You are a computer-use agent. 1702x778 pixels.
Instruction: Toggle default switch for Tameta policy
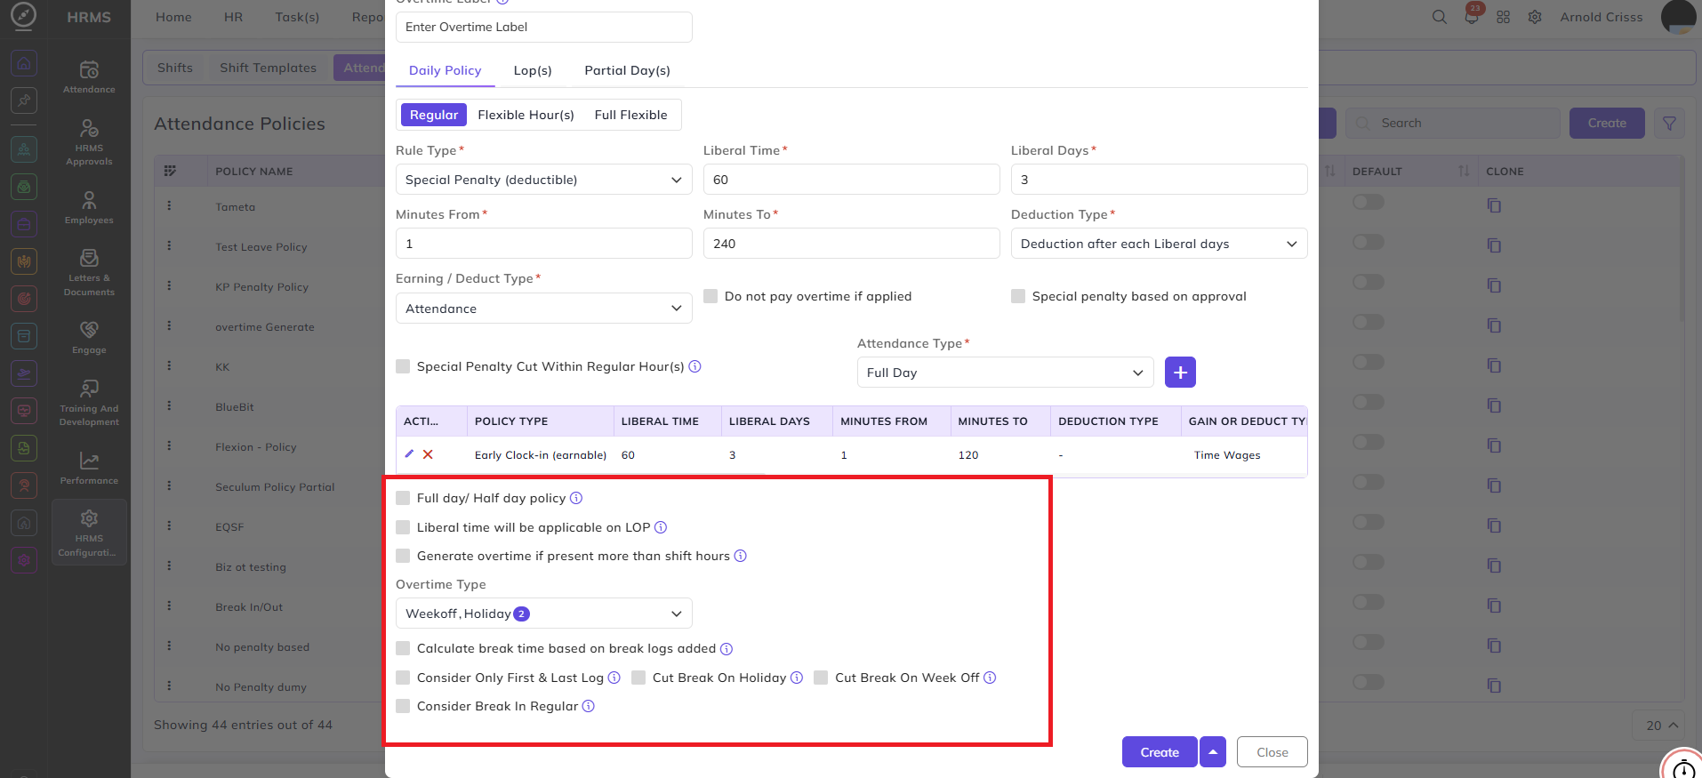click(1369, 202)
